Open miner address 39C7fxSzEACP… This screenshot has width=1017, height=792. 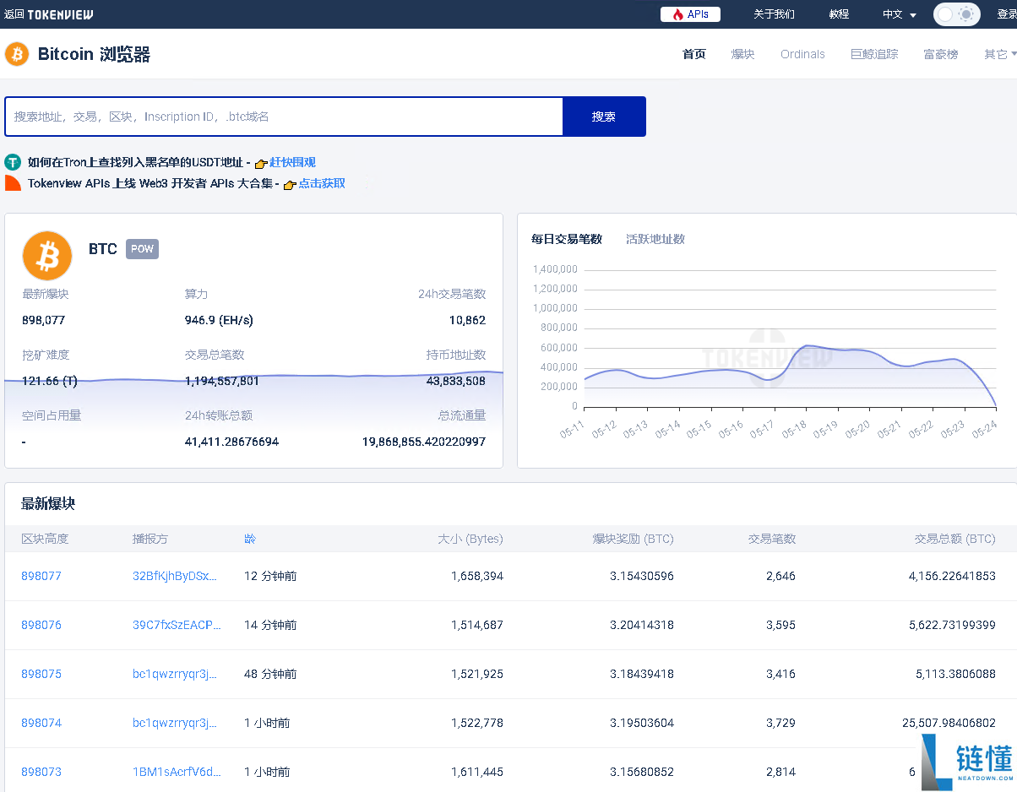point(177,625)
